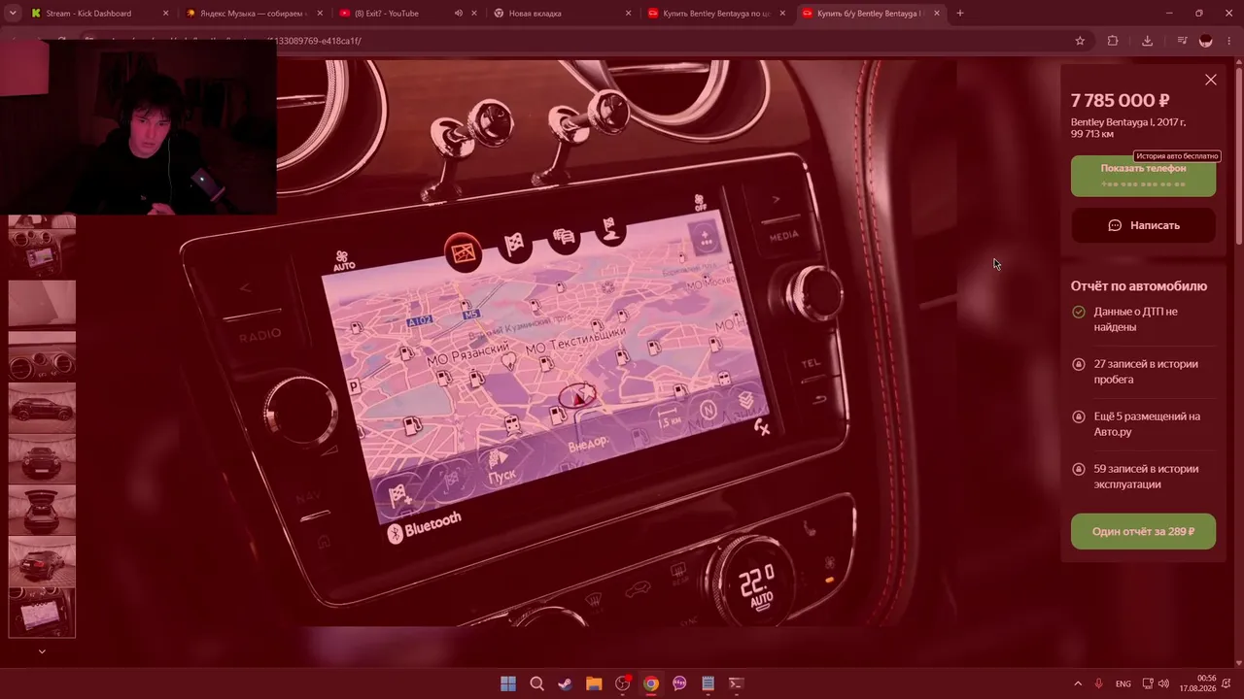Screen dimensions: 1244x699
Task: Select the plain light interior thumbnail
Action: [42, 303]
